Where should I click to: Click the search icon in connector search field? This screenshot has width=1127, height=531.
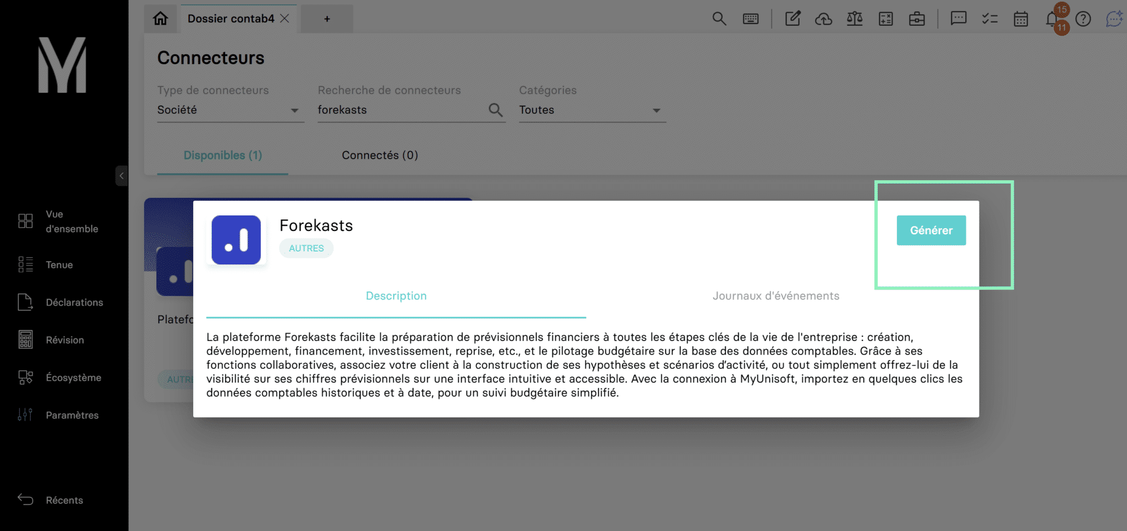495,110
